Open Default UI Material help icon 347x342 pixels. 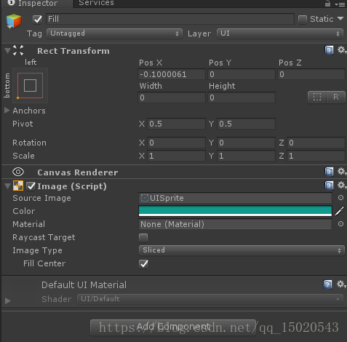click(x=327, y=285)
